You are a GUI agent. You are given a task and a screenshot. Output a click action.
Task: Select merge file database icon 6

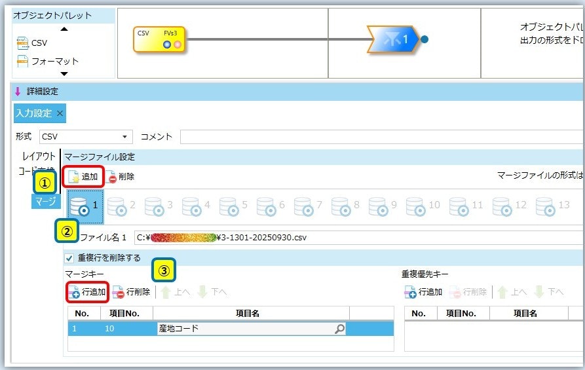tap(270, 206)
